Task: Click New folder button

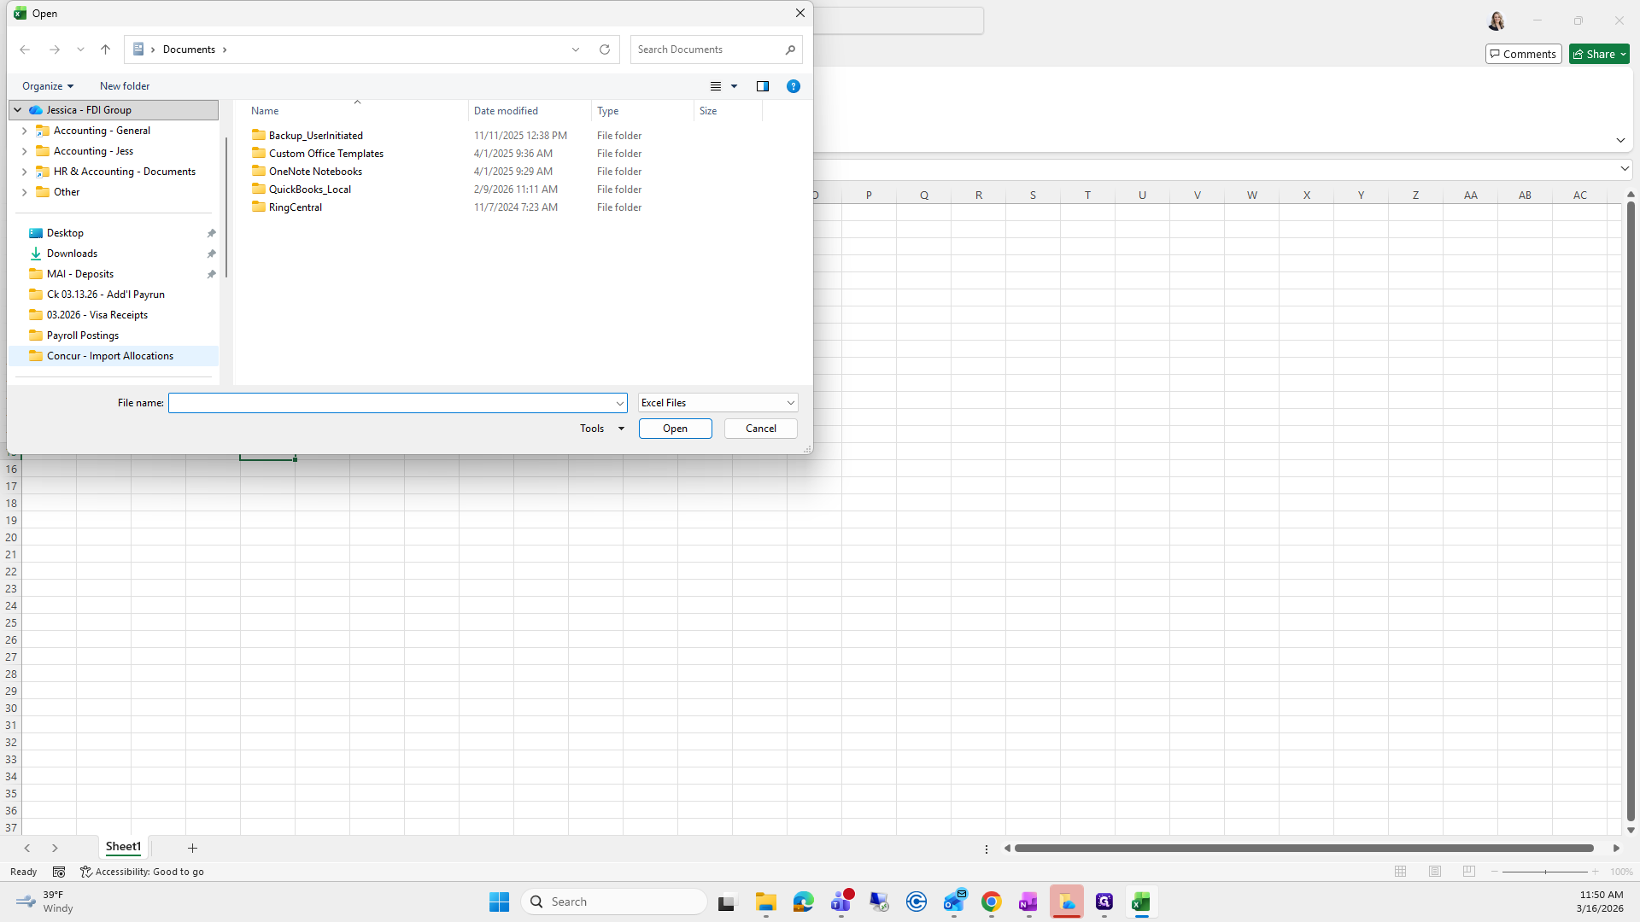Action: coord(125,86)
